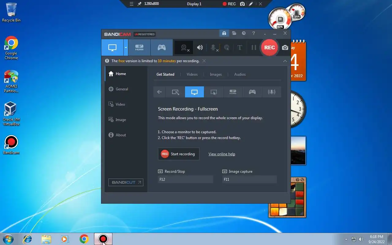Open the screen recording mode dropdown arrow
This screenshot has width=392, height=245.
126,47
